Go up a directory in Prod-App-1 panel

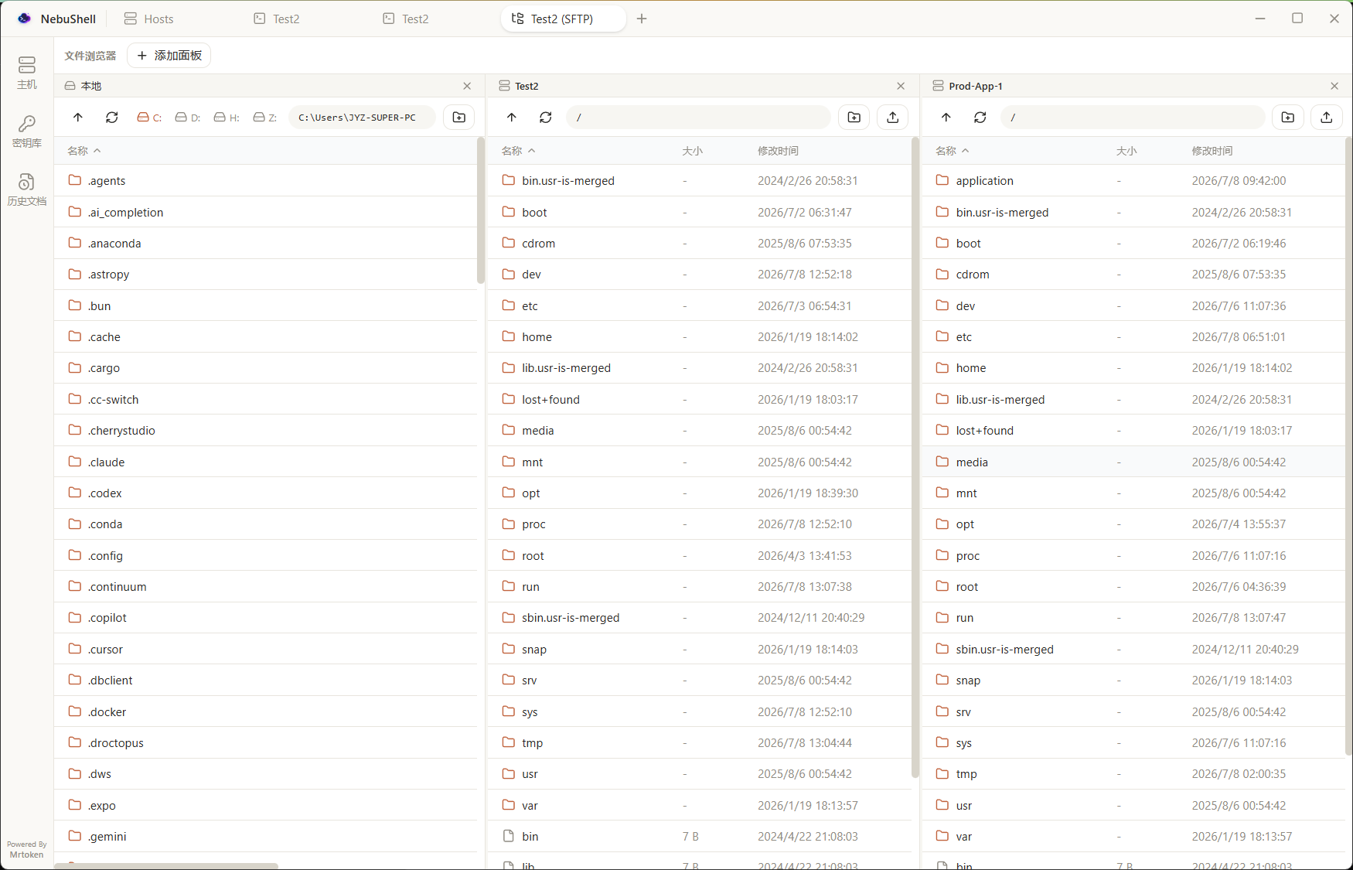coord(946,118)
